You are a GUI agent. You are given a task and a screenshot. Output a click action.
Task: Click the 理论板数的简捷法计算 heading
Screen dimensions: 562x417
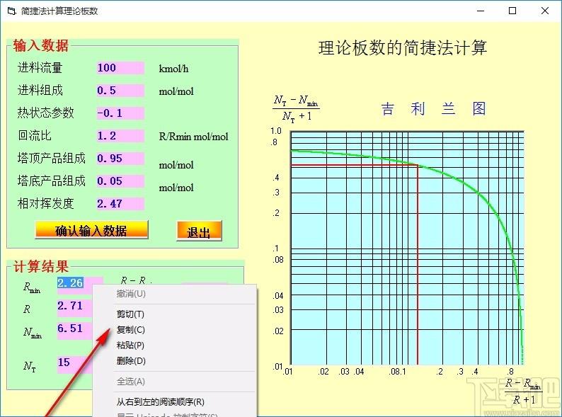click(x=403, y=47)
